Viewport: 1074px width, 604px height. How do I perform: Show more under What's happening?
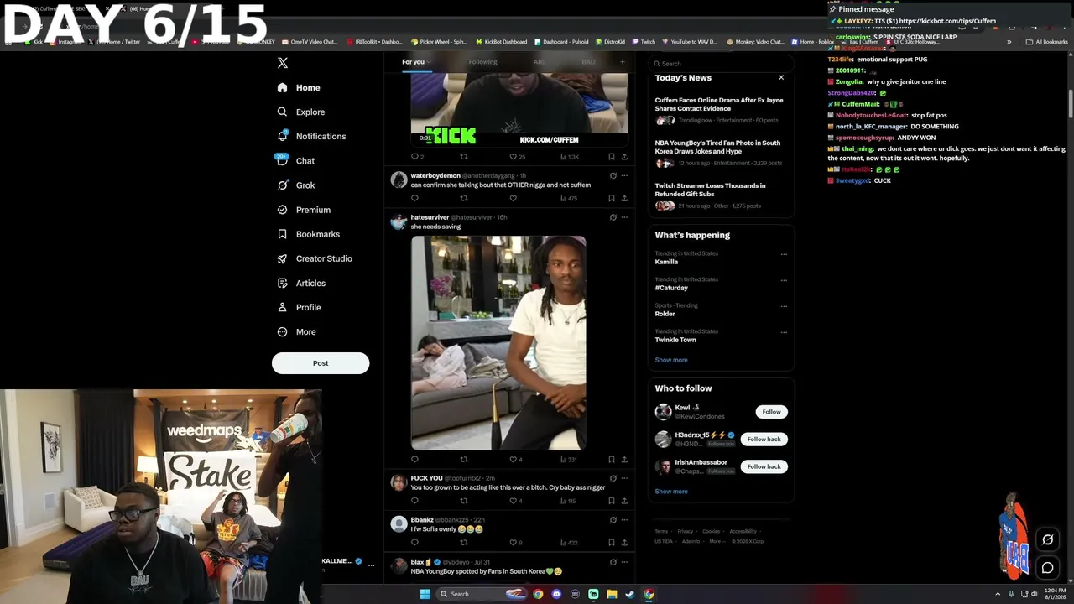(671, 360)
